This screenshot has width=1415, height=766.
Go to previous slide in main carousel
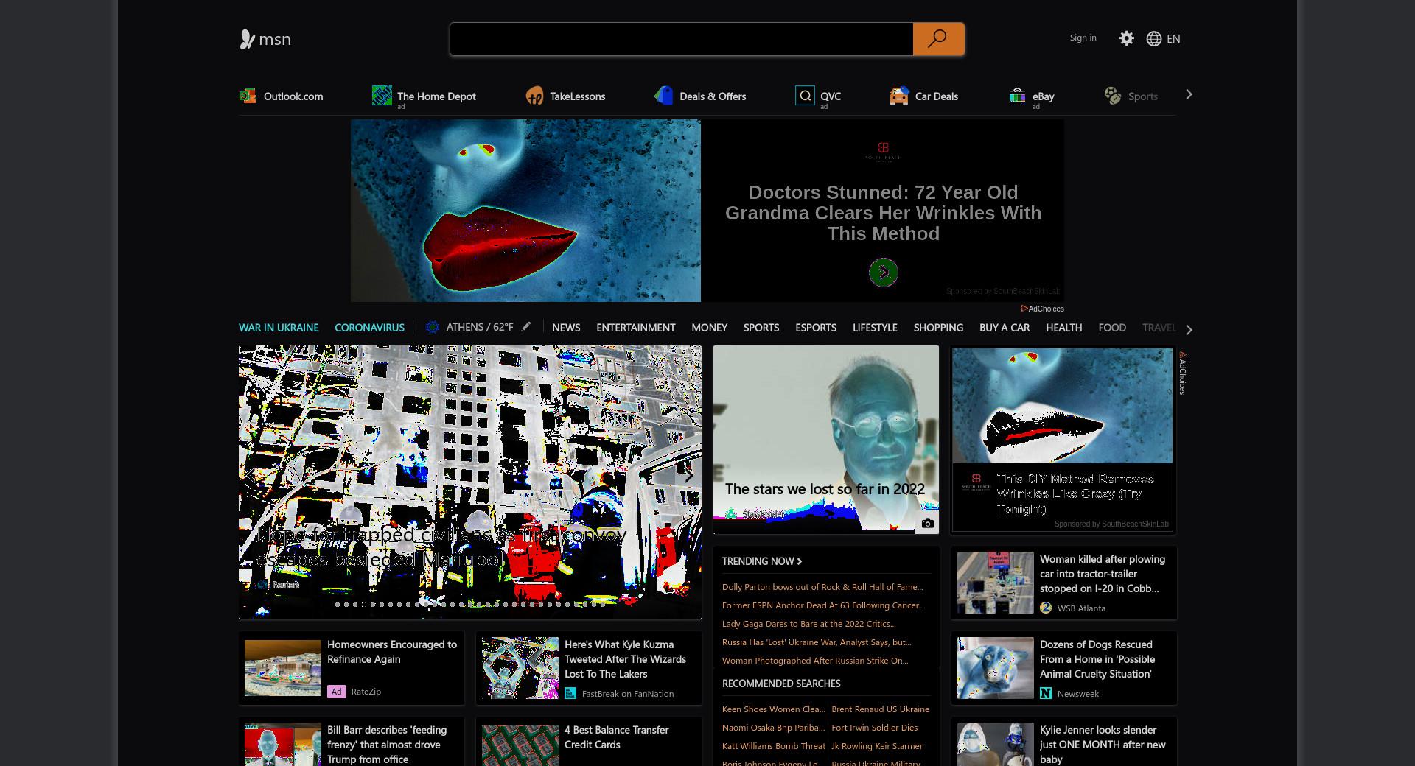pyautogui.click(x=252, y=476)
